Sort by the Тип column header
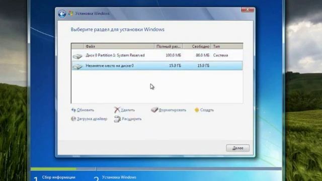The width and height of the screenshot is (322, 181). (x=227, y=46)
